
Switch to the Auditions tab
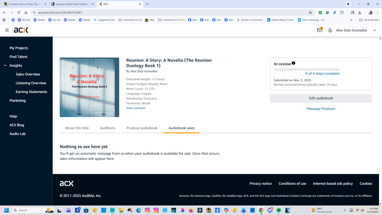[107, 128]
